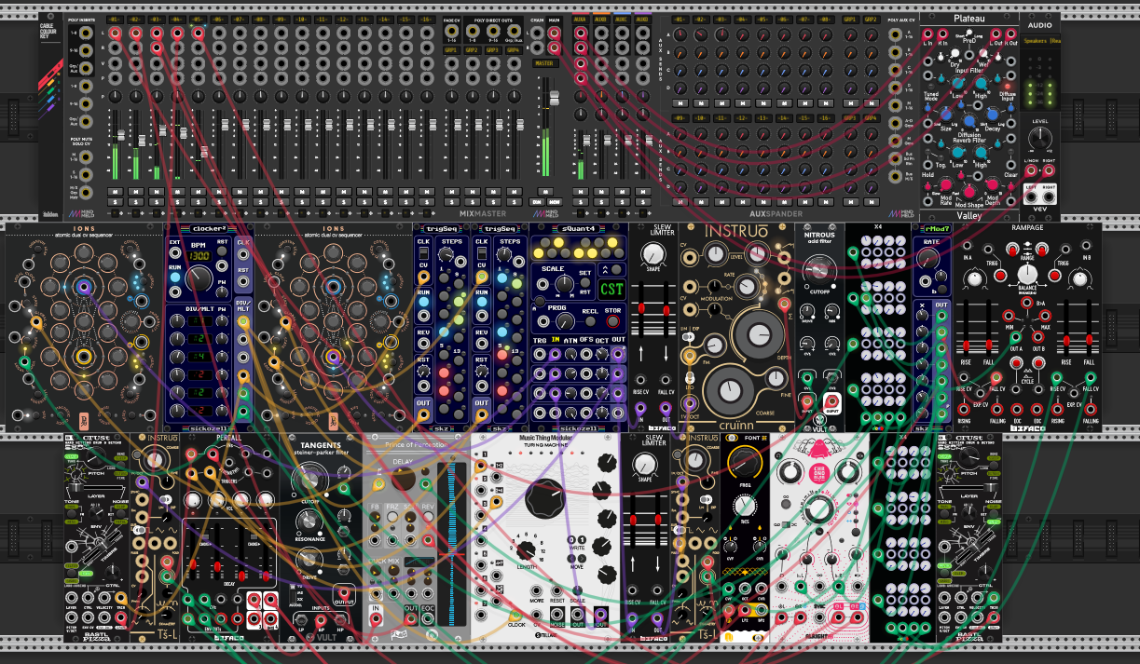This screenshot has height=664, width=1140.
Task: Open the AUXA label menu
Action: tap(581, 19)
